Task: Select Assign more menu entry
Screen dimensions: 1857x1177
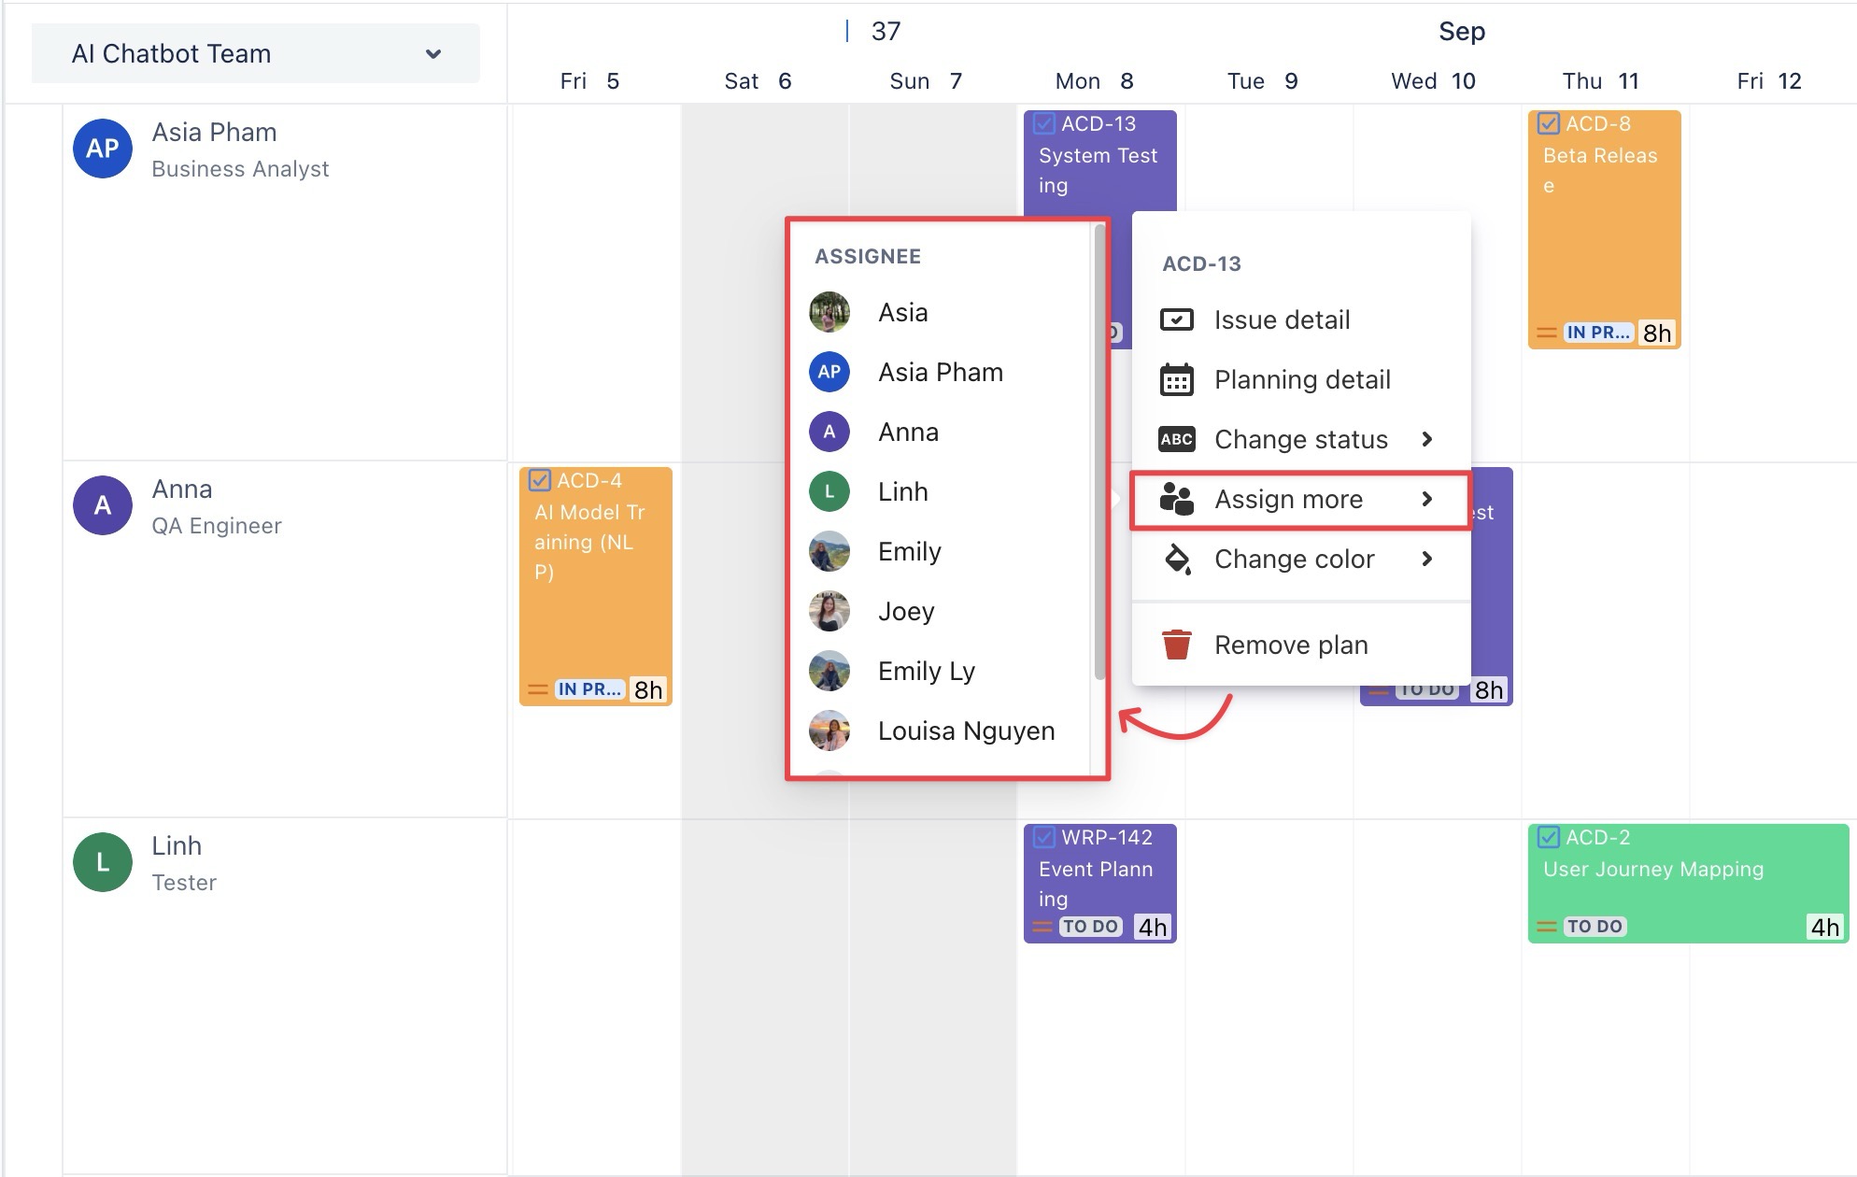Action: point(1288,500)
